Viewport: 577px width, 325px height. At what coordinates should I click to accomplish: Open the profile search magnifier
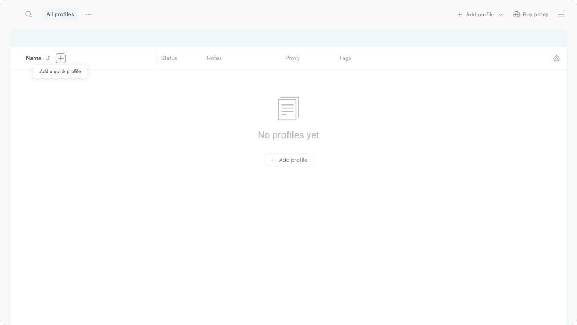click(x=29, y=15)
